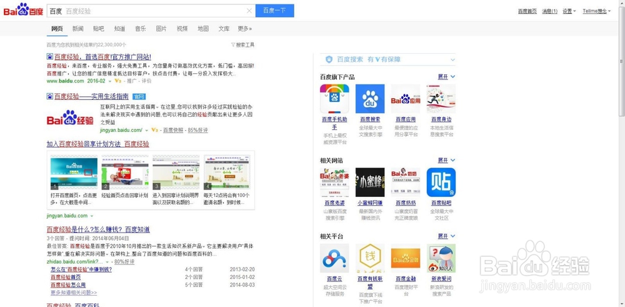Open the question 怎么在"百度经验"中赚到钱?

(81, 269)
